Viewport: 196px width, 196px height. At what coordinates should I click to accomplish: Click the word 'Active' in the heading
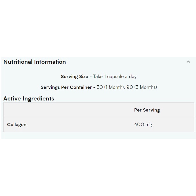pyautogui.click(x=12, y=98)
